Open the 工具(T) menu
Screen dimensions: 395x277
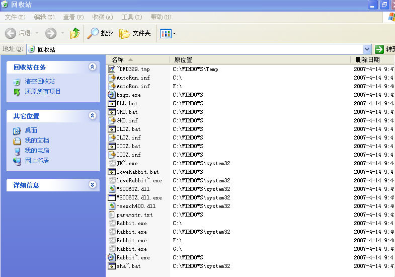pos(131,17)
